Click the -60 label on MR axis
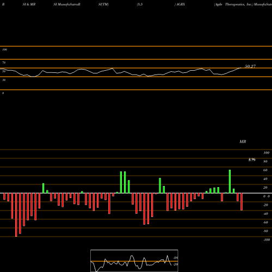The height and width of the screenshot is (272, 272). (265, 222)
